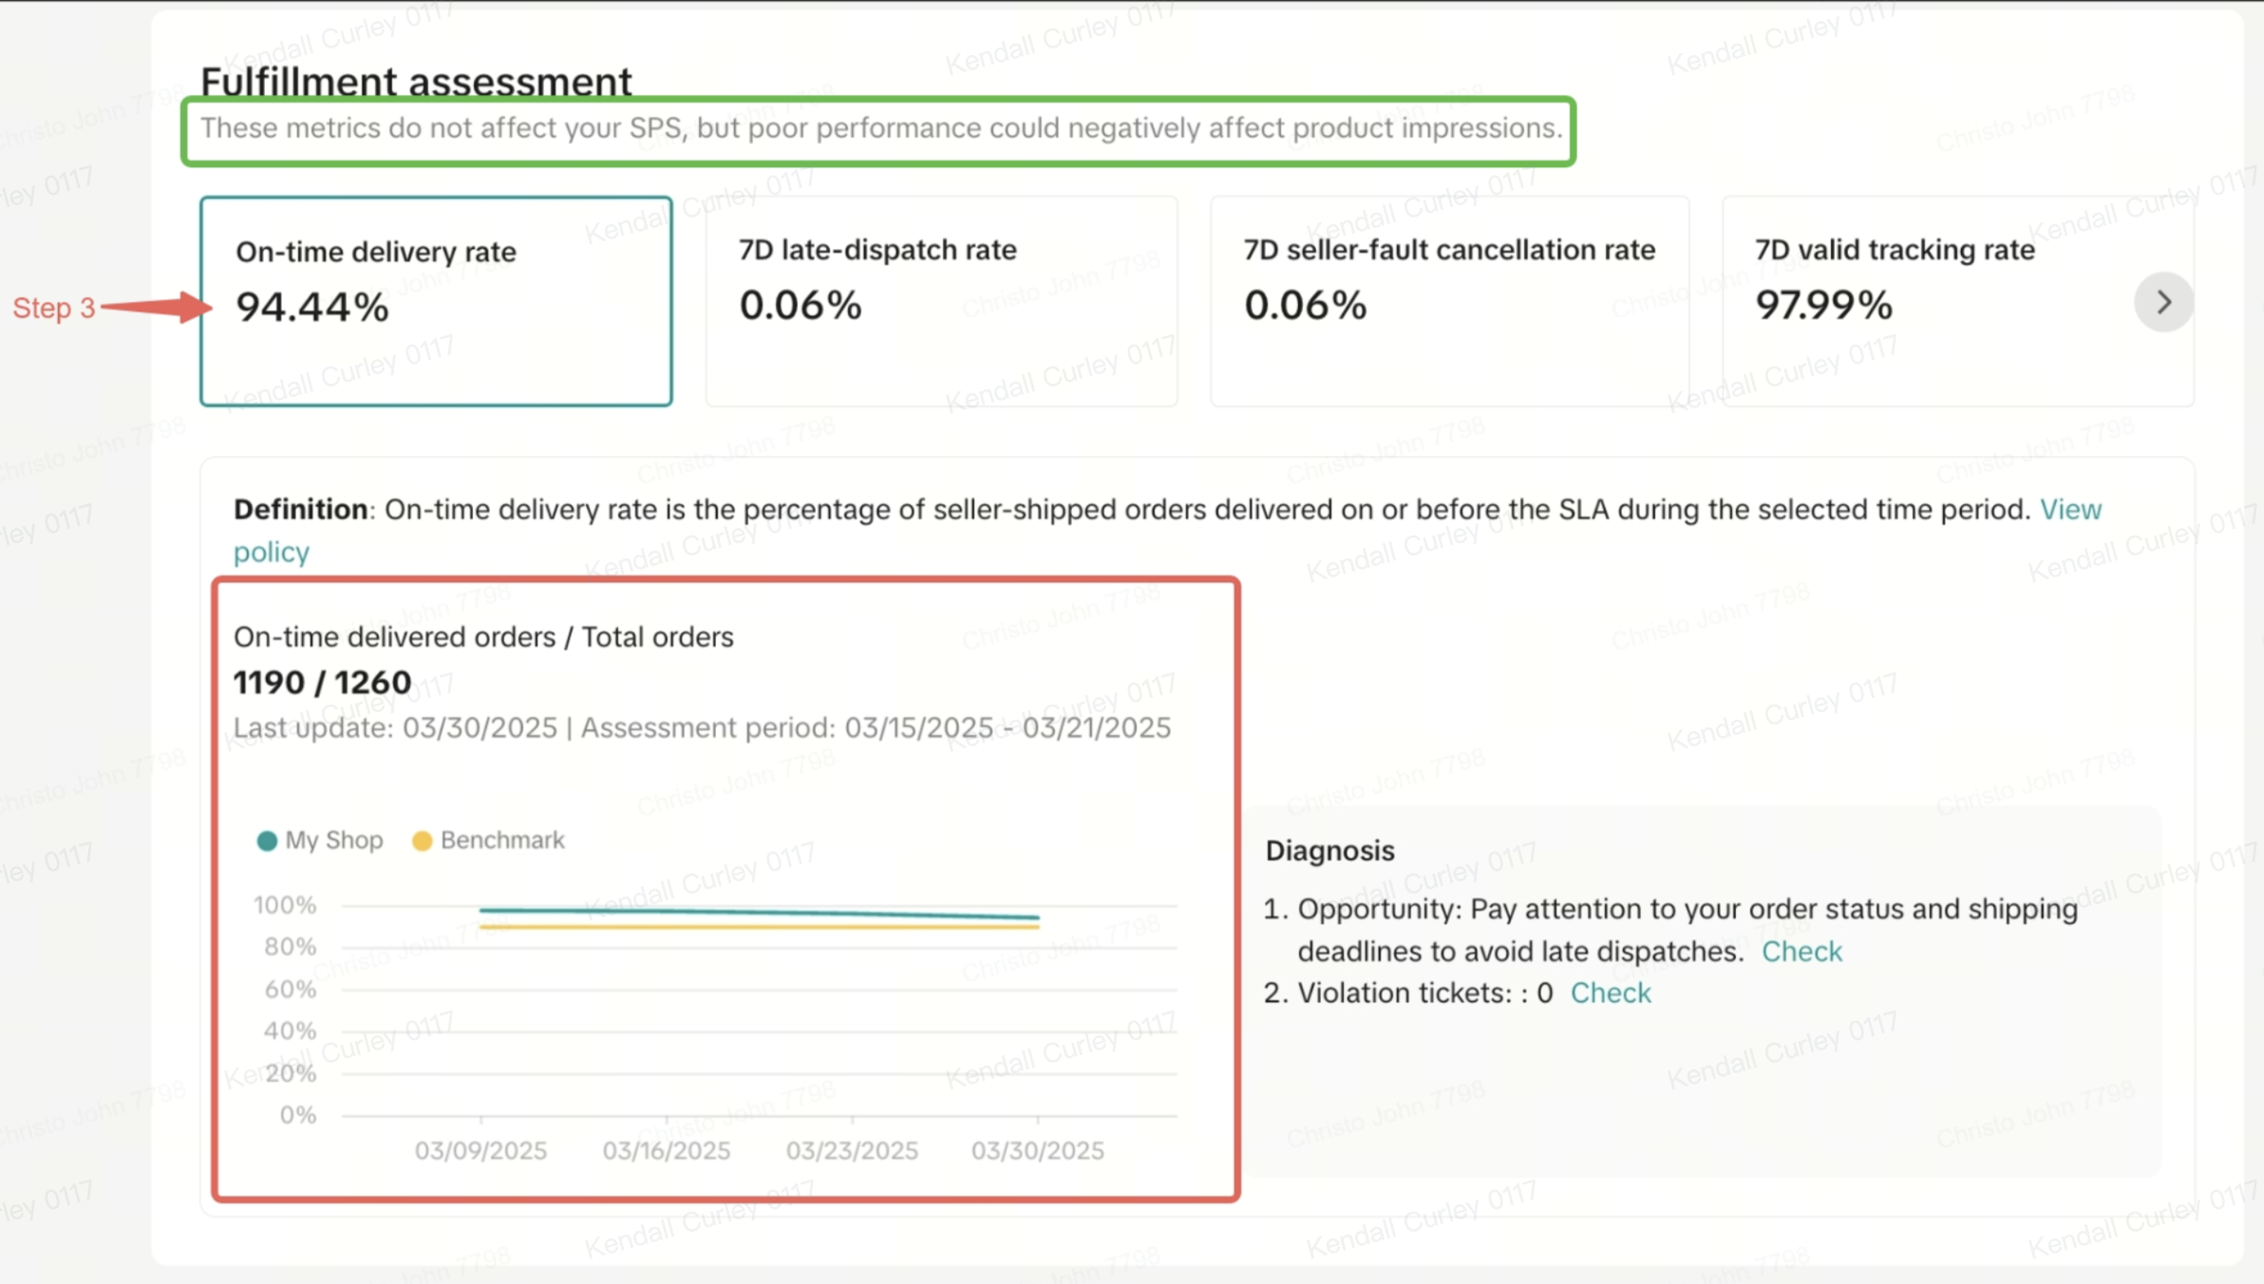Click the 94.44% on-time delivery value
Viewport: 2264px width, 1284px height.
click(x=312, y=307)
